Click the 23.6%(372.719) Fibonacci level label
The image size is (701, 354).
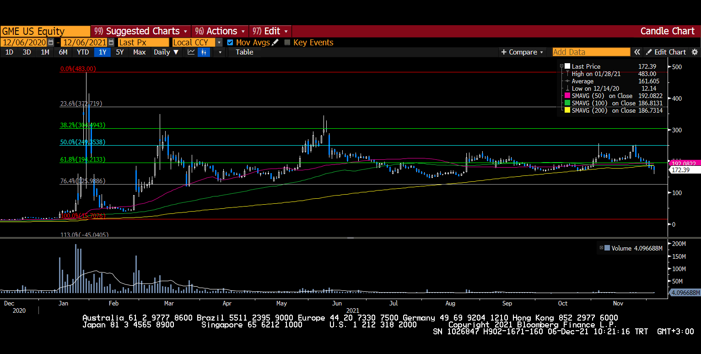click(x=81, y=104)
